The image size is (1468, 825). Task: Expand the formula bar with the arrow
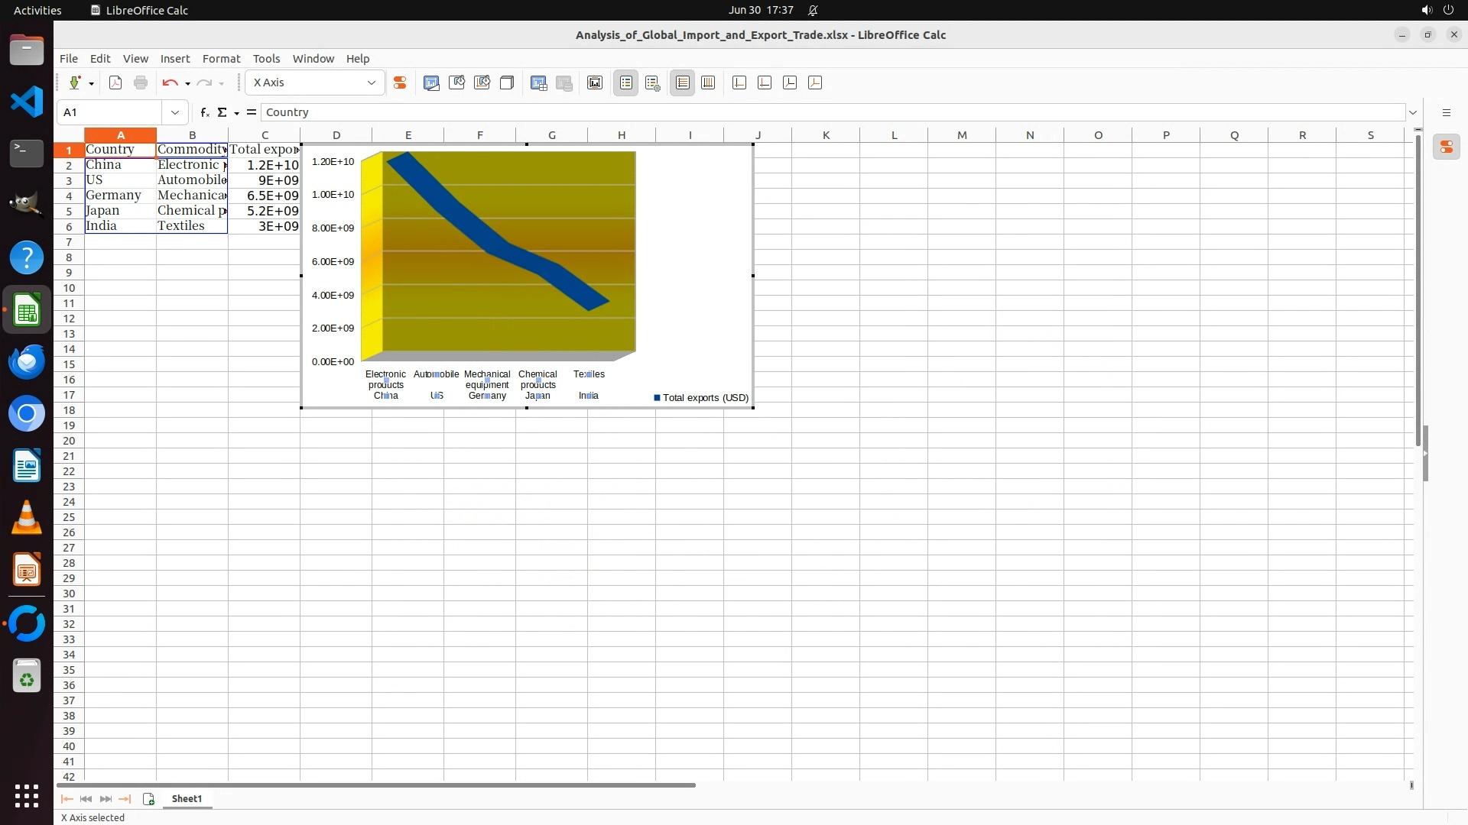click(1413, 112)
